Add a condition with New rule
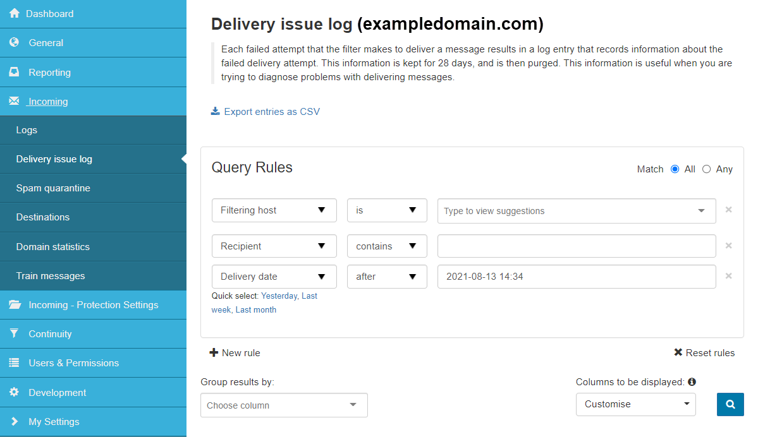Screen dimensions: 758x437 point(235,352)
